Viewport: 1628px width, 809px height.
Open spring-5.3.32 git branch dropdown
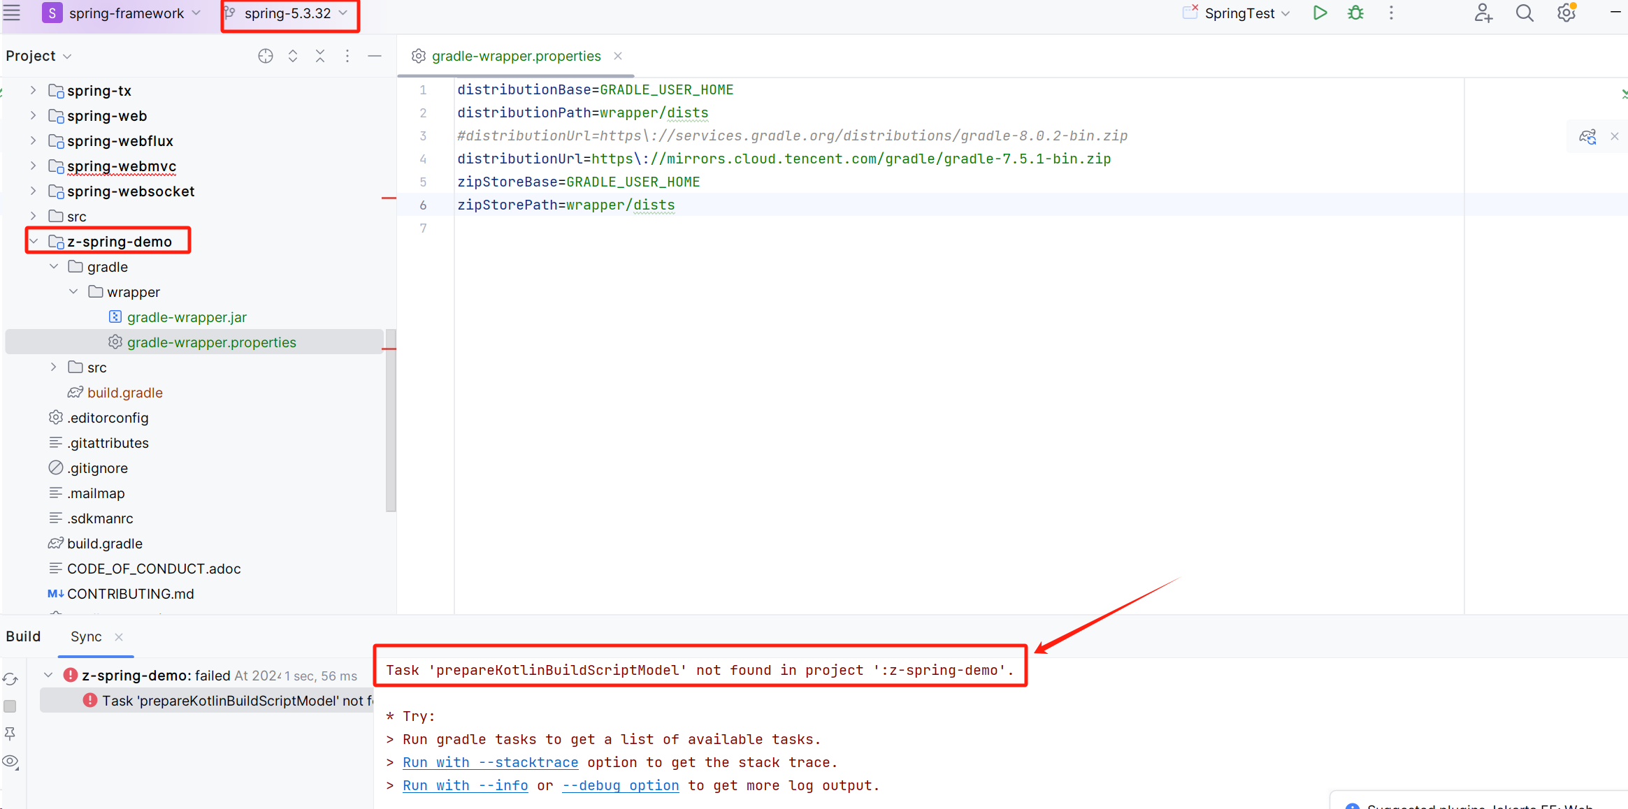tap(287, 13)
